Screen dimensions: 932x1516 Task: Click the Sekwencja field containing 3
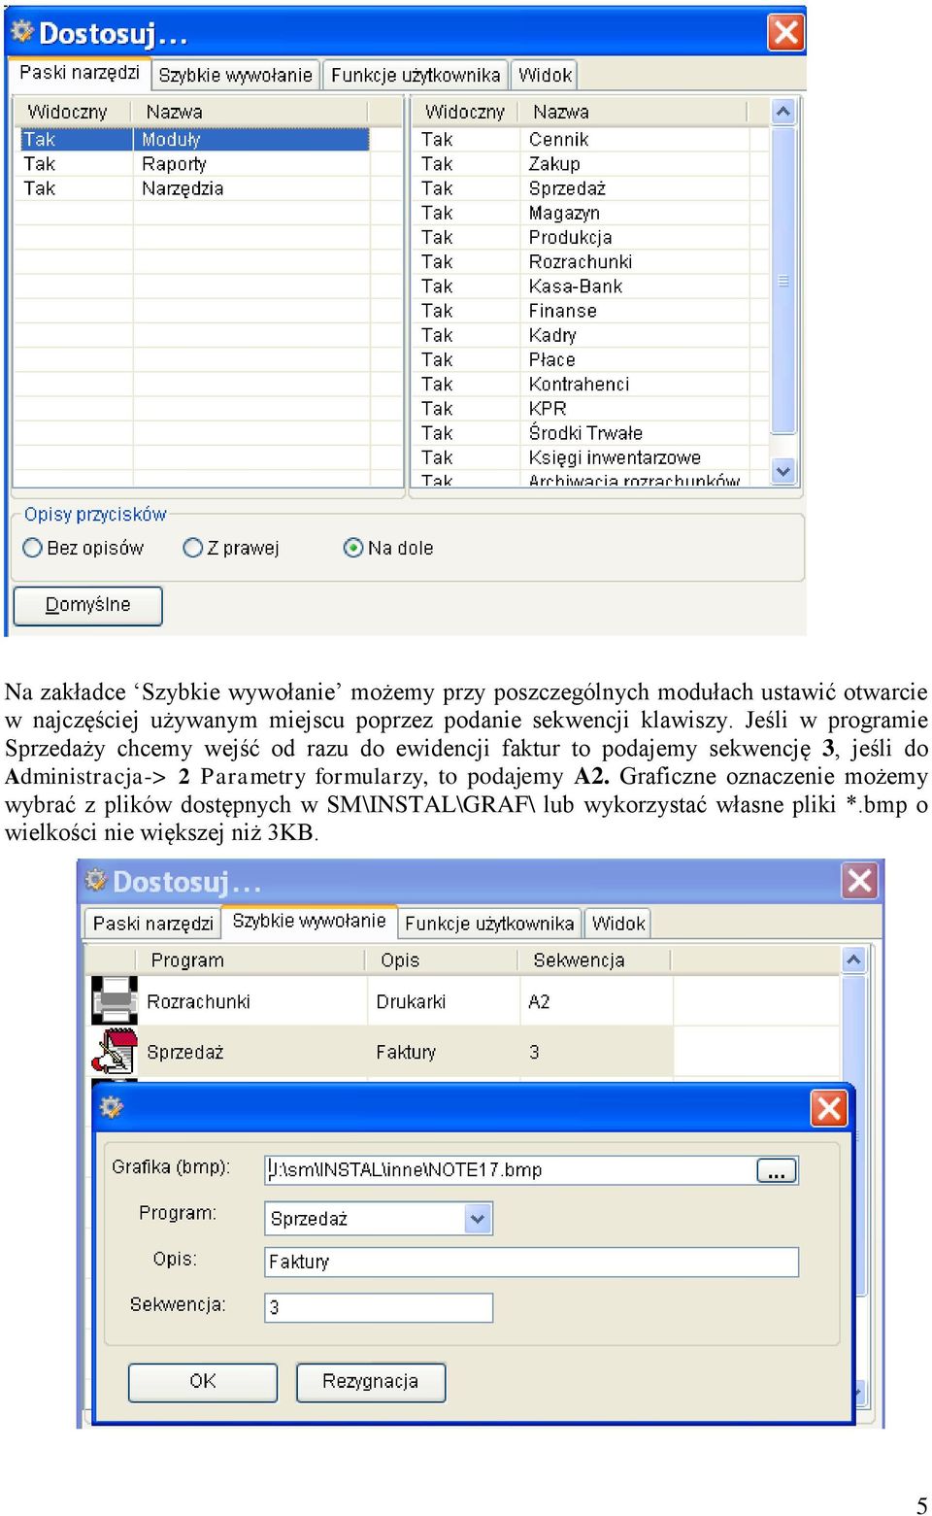pos(379,1307)
